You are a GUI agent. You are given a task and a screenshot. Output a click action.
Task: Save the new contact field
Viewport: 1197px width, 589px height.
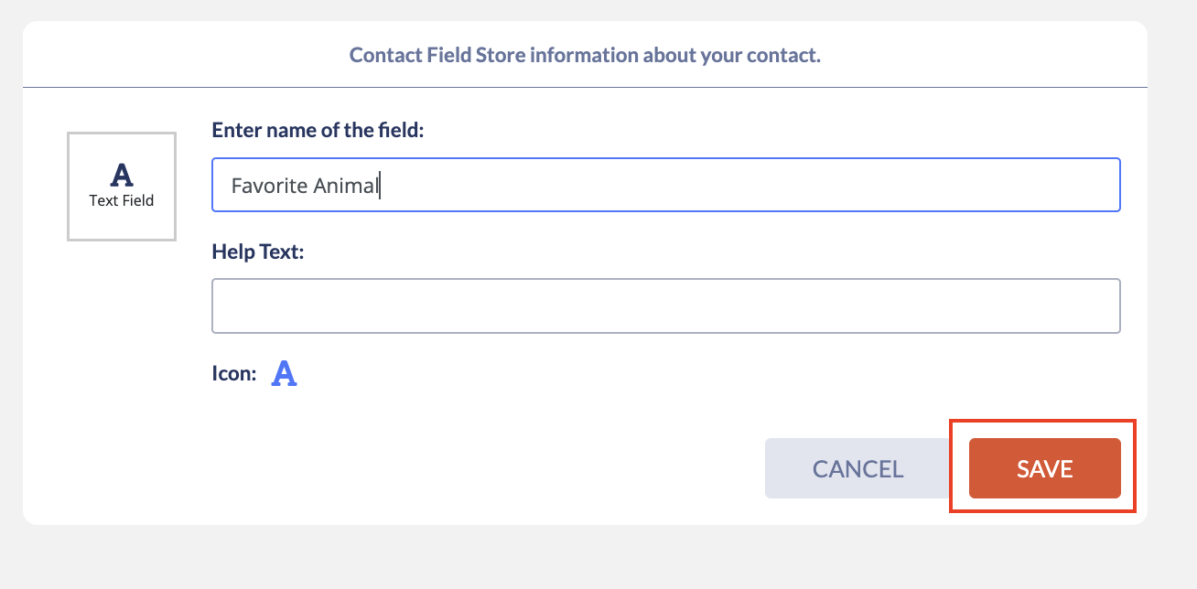click(1044, 468)
